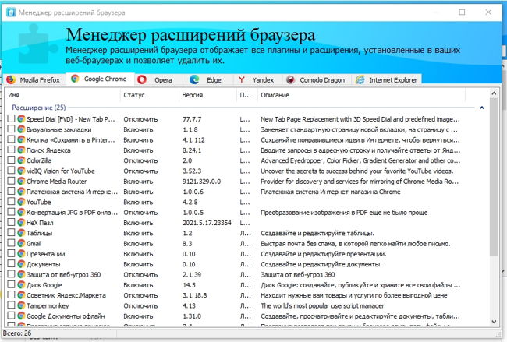The height and width of the screenshot is (342, 507).
Task: Click the Google Chrome tab icon
Action: [75, 79]
